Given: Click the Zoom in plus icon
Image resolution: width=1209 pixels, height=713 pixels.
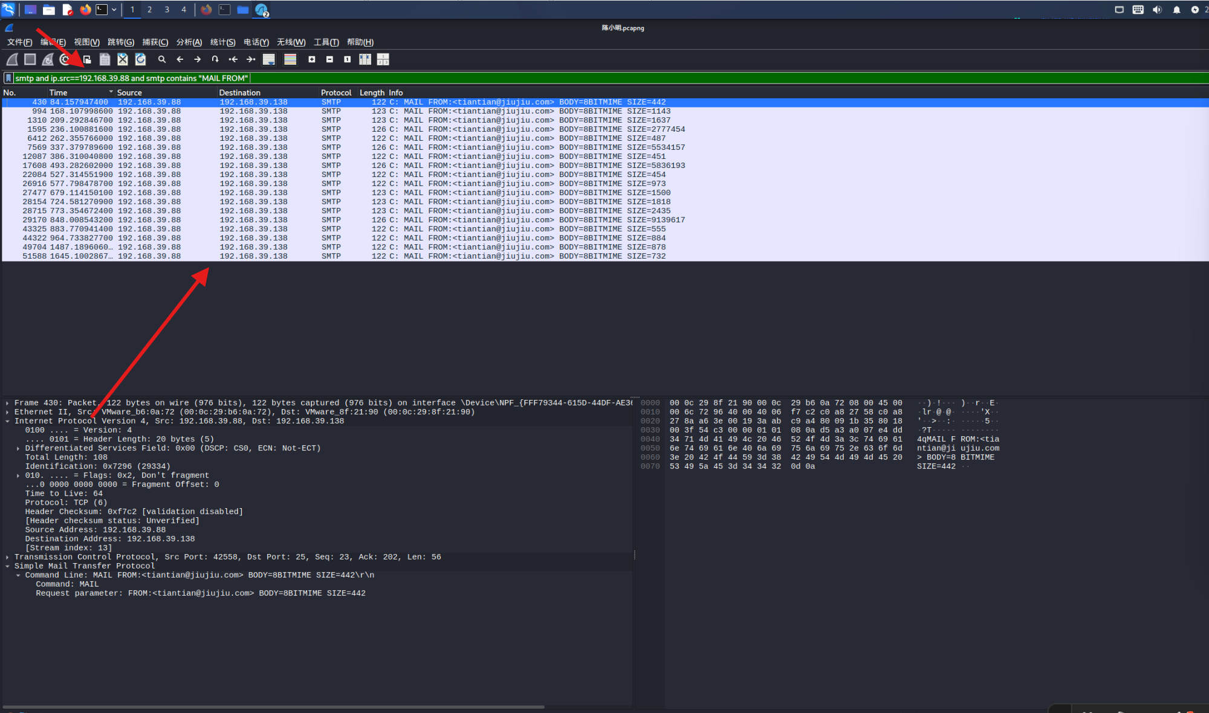Looking at the screenshot, I should pos(312,59).
